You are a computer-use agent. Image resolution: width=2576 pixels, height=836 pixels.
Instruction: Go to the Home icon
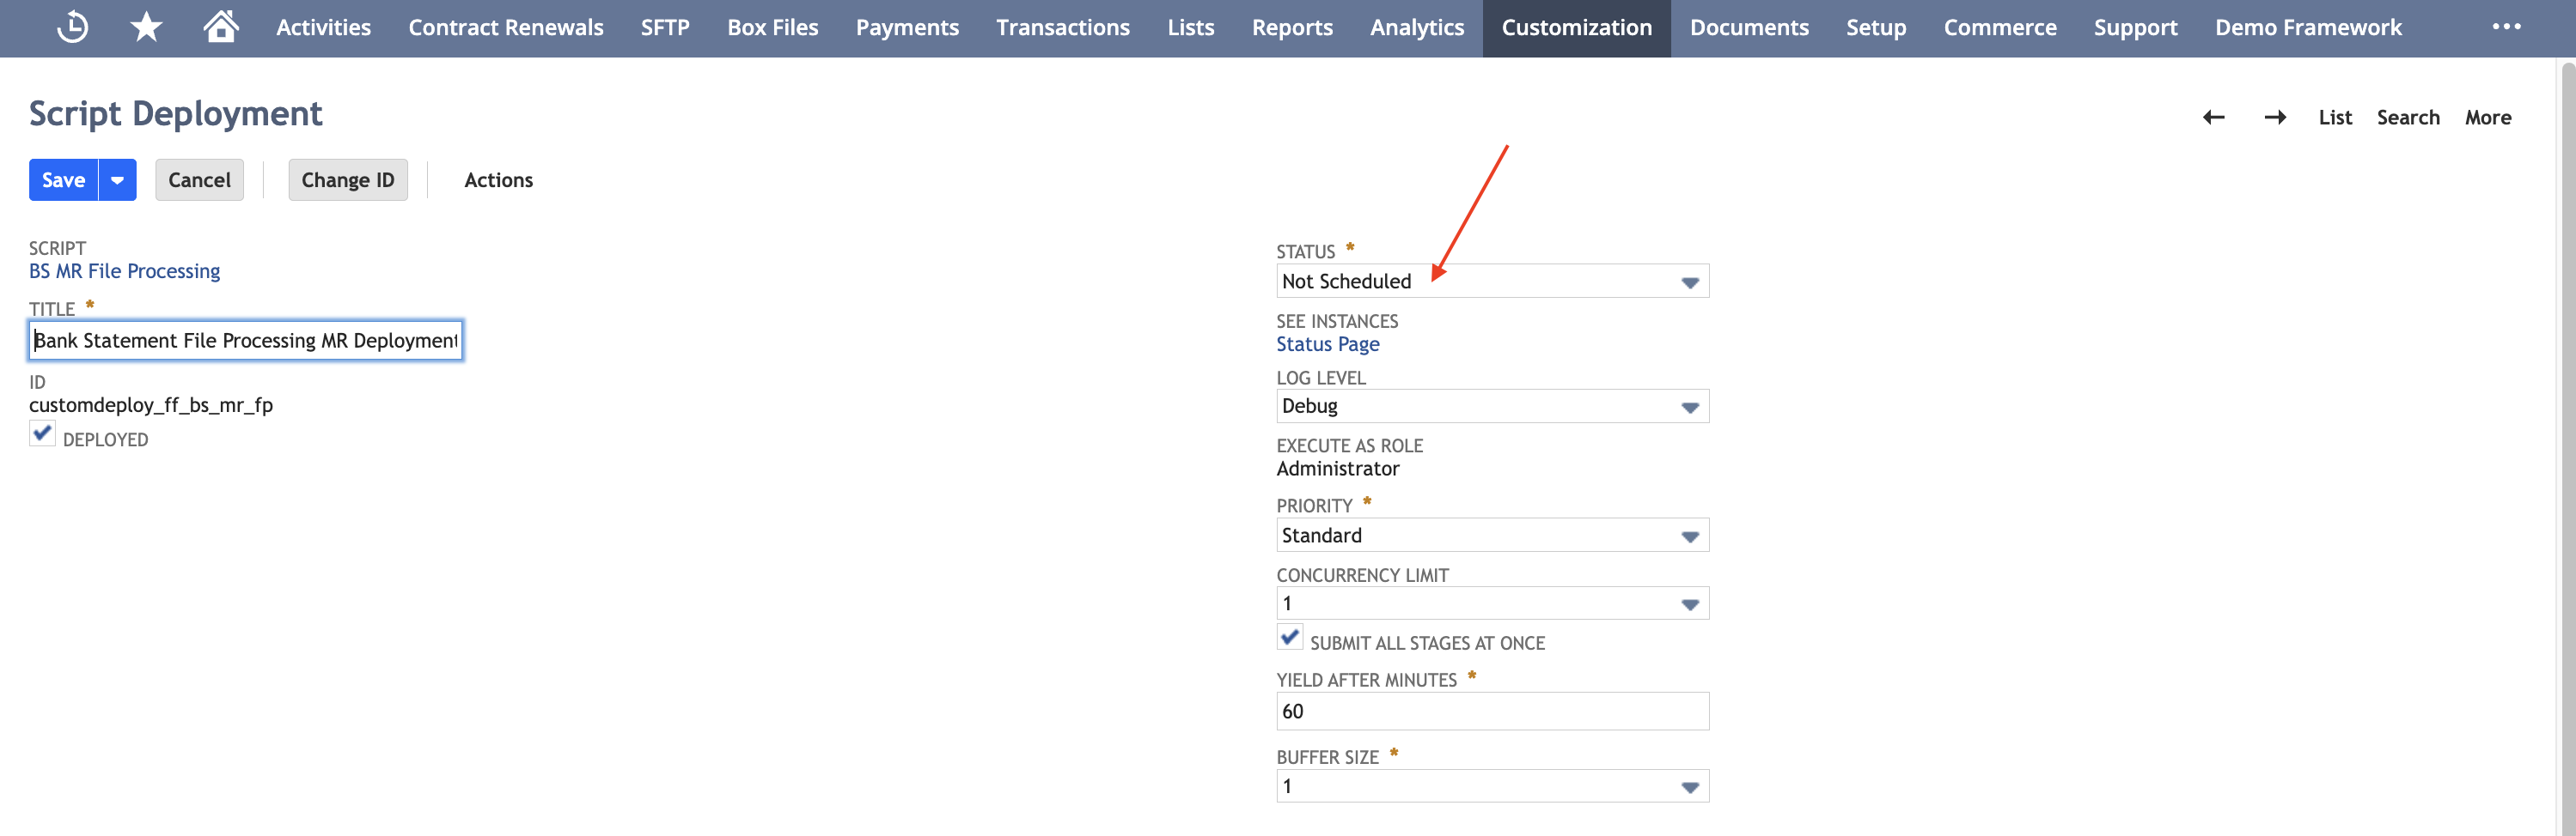tap(221, 26)
